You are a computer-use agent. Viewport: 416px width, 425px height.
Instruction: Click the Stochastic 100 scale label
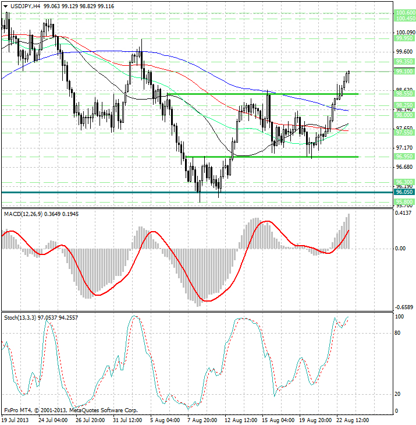(400, 317)
